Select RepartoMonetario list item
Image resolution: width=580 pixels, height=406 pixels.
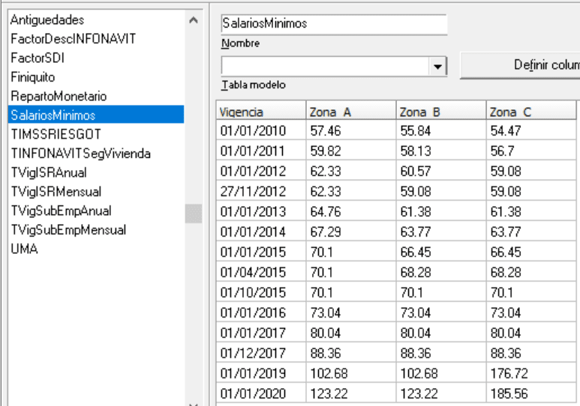click(59, 96)
